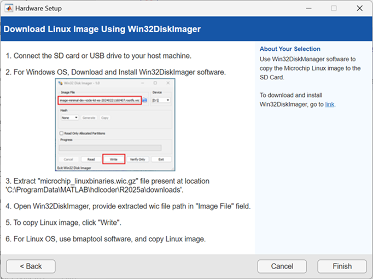Click the Image File path field
Image resolution: width=373 pixels, height=279 pixels.
coord(100,100)
